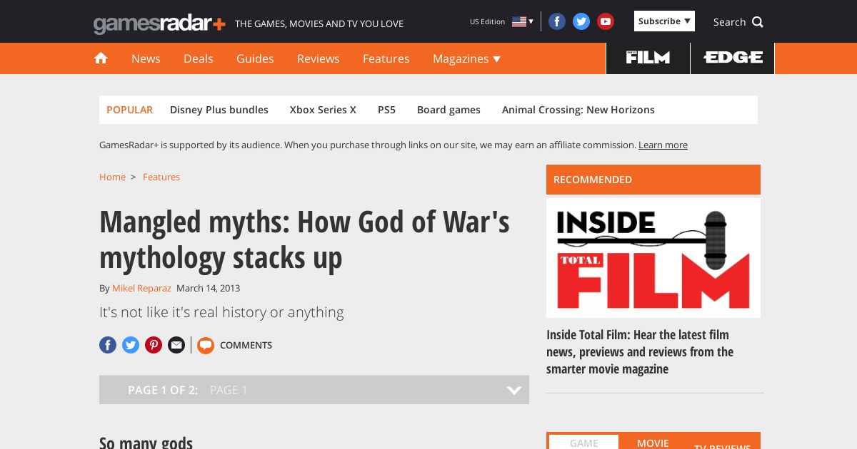Open Board games topic
The width and height of the screenshot is (857, 449).
448,110
